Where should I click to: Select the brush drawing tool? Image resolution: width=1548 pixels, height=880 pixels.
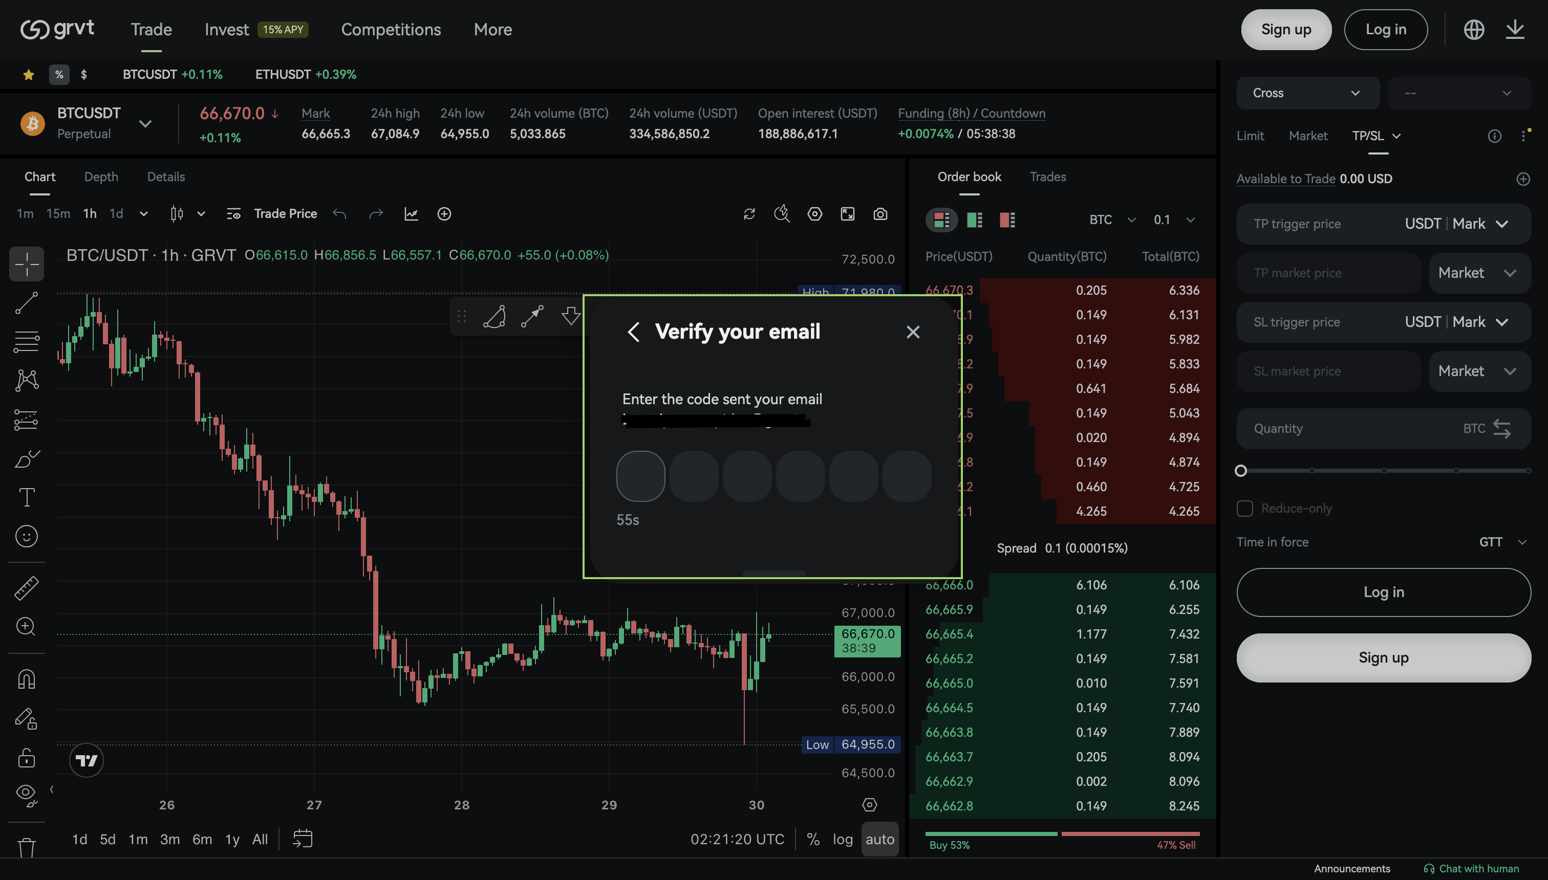point(27,459)
